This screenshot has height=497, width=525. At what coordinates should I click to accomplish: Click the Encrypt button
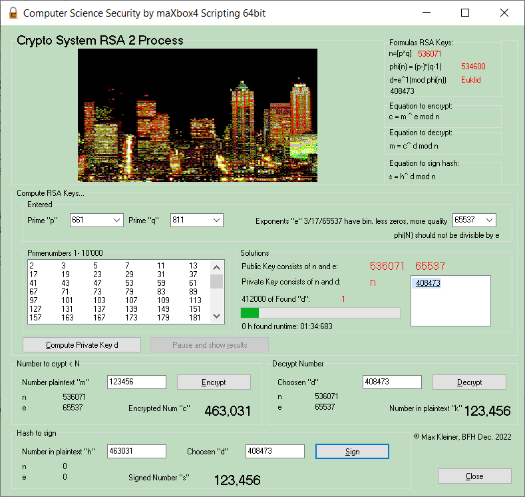tap(214, 382)
